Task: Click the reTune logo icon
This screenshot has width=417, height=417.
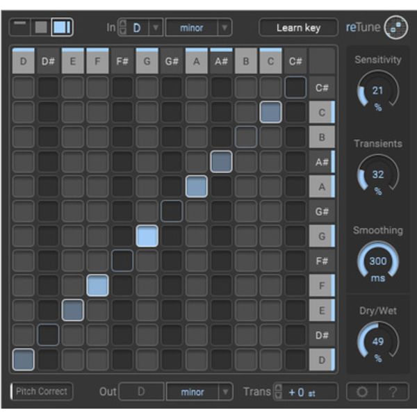Action: pos(396,28)
